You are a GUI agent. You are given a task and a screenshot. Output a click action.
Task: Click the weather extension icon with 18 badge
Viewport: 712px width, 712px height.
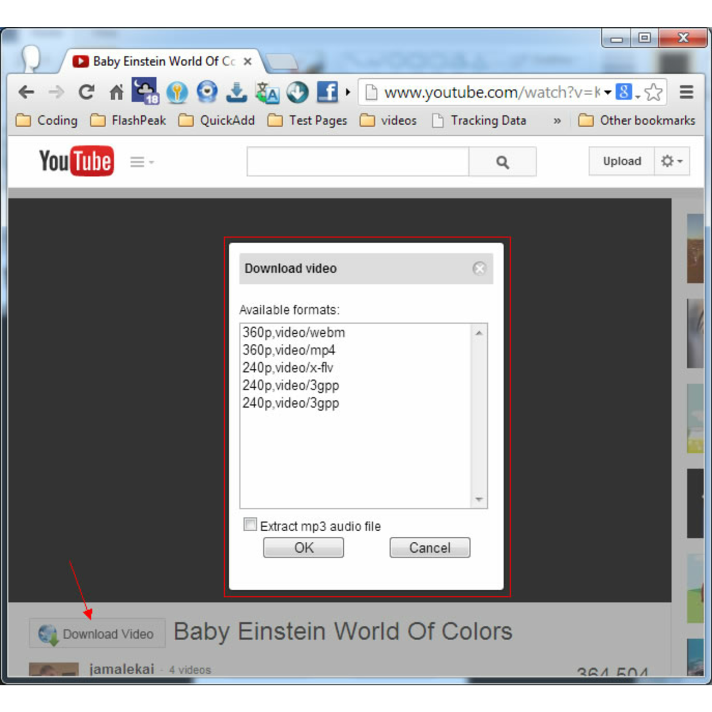(x=145, y=91)
